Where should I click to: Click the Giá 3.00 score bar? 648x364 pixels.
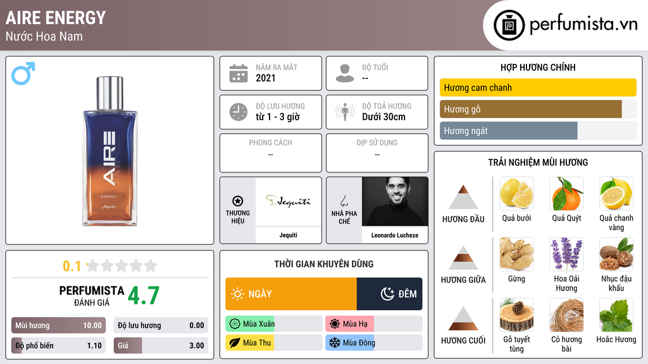pyautogui.click(x=161, y=346)
